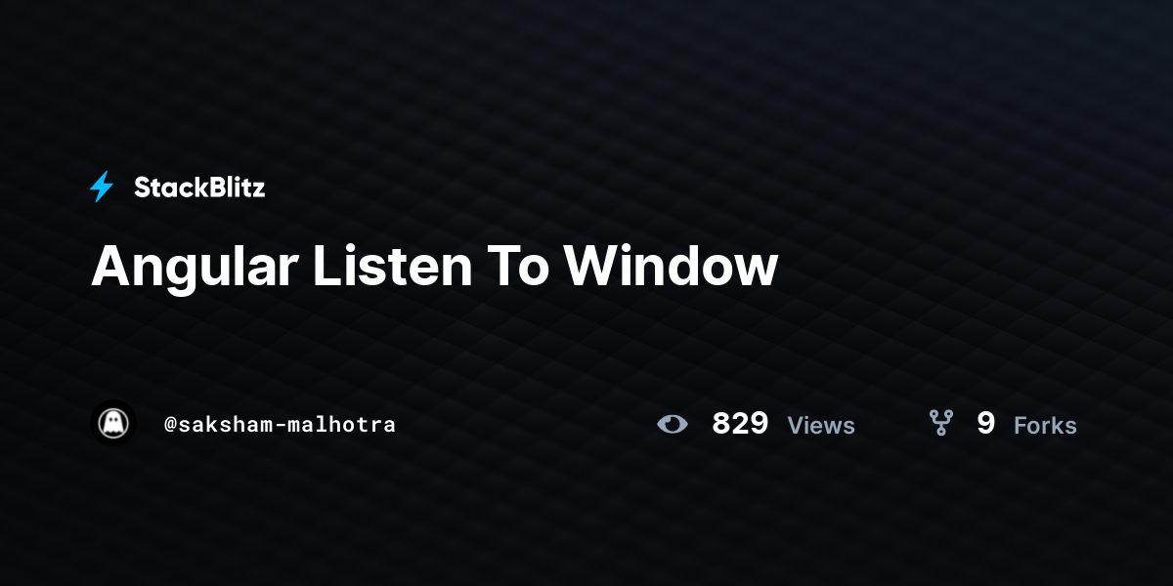The image size is (1173, 586).
Task: Click the eye views icon
Action: point(673,424)
